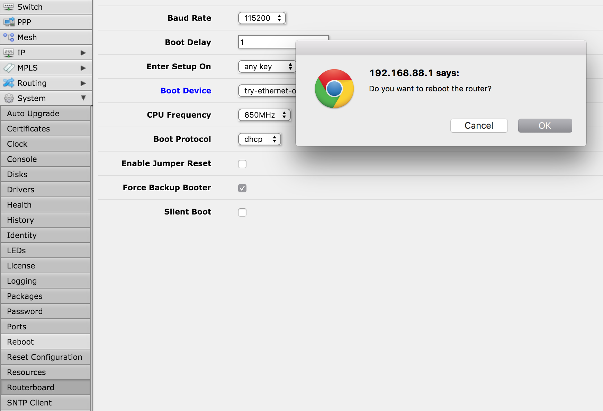Click the Switch menu icon
The width and height of the screenshot is (603, 411).
pyautogui.click(x=9, y=7)
